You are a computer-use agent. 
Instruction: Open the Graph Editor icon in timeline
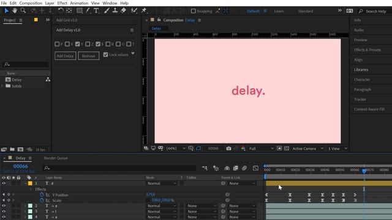[x=255, y=168]
